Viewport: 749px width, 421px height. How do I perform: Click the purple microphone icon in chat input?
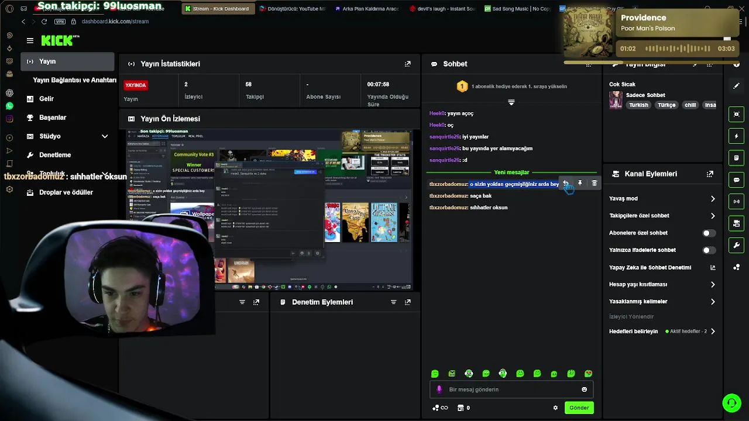(x=439, y=389)
